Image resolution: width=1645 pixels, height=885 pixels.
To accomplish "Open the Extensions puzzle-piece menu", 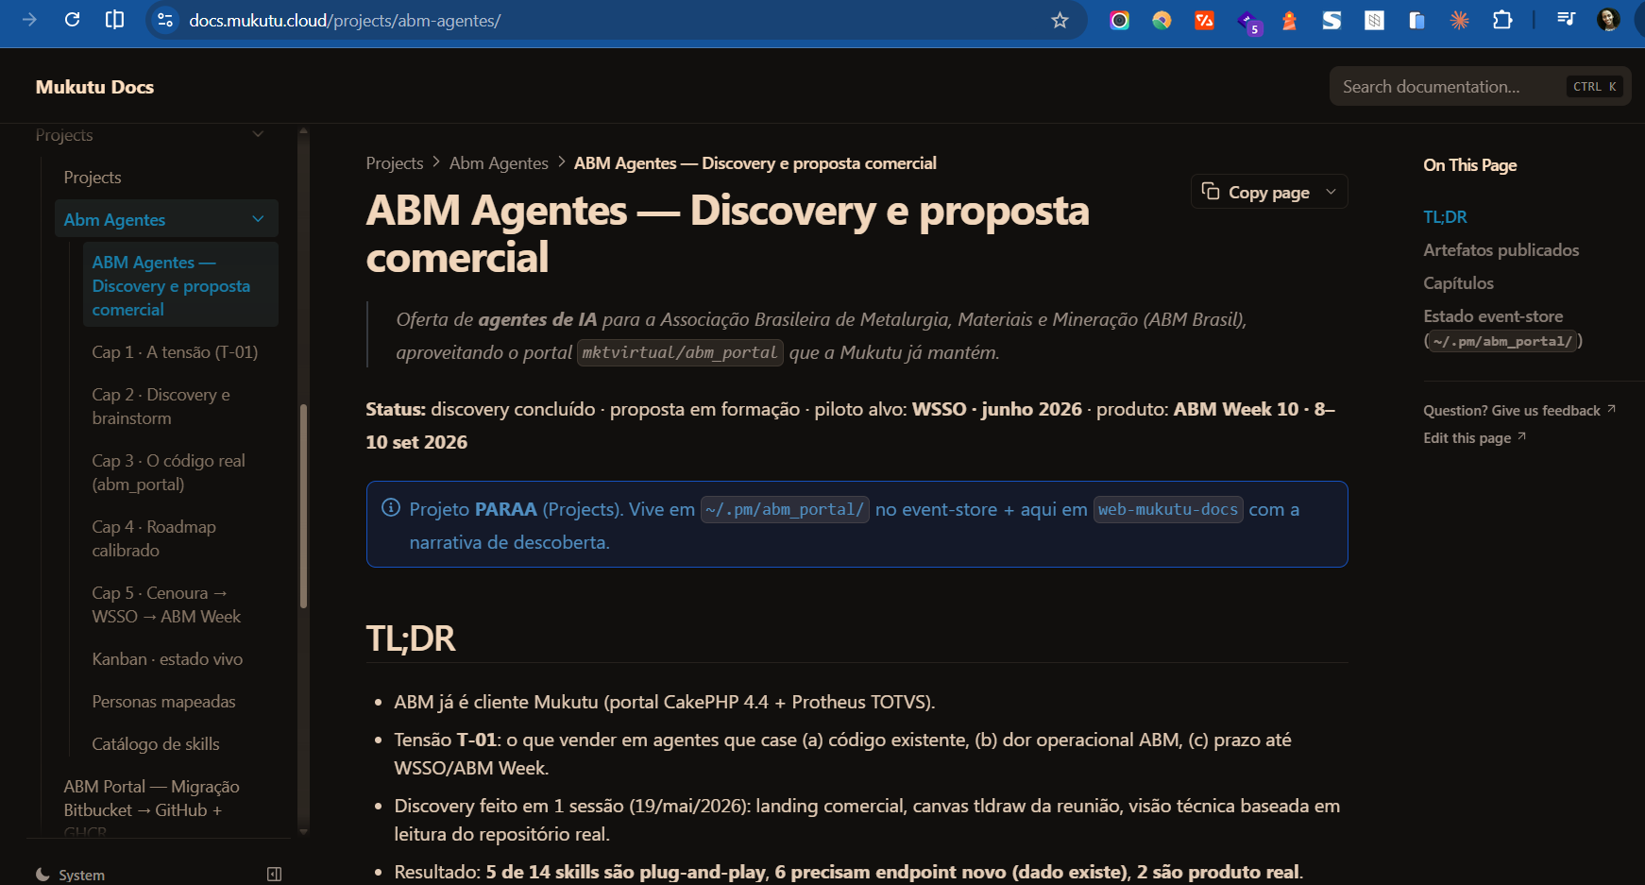I will coord(1501,20).
